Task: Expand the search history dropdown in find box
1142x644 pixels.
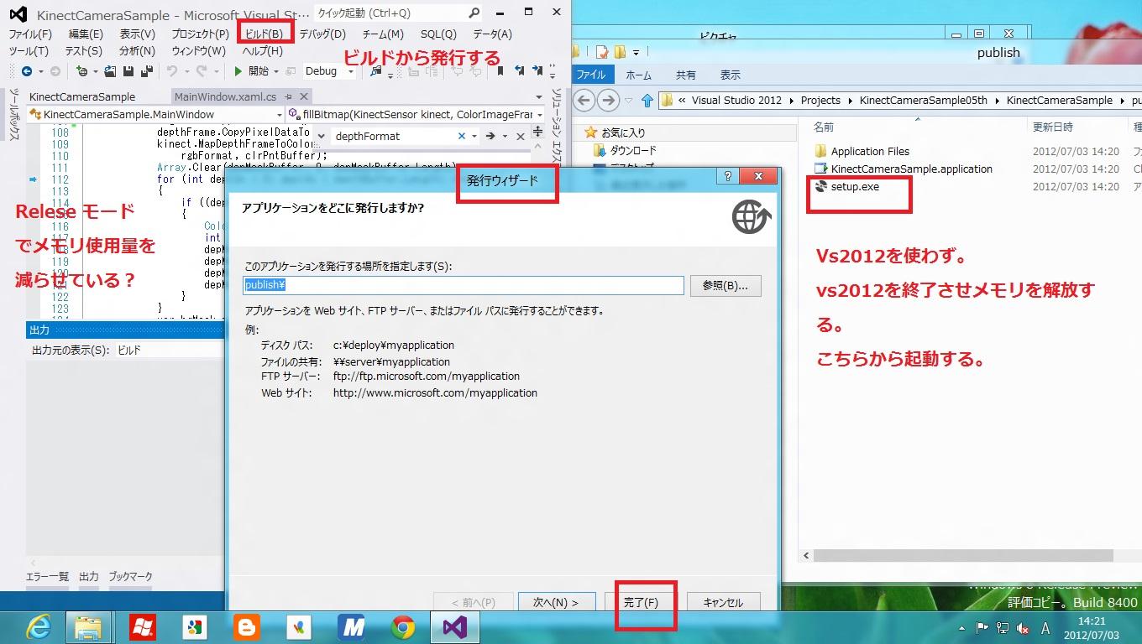Action: [474, 136]
